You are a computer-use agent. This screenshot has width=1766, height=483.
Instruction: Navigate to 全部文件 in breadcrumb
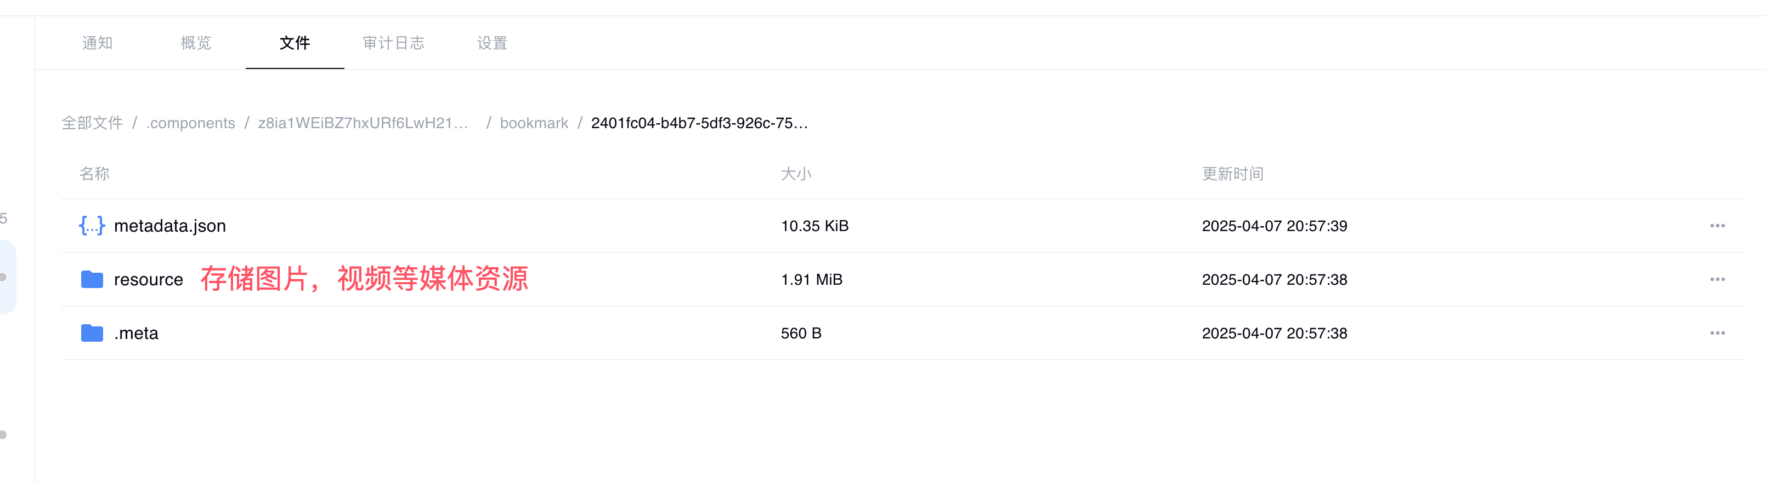click(x=93, y=123)
